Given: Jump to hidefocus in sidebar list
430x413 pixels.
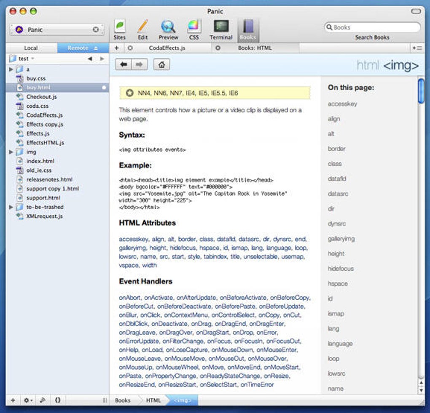Looking at the screenshot, I should [x=341, y=269].
